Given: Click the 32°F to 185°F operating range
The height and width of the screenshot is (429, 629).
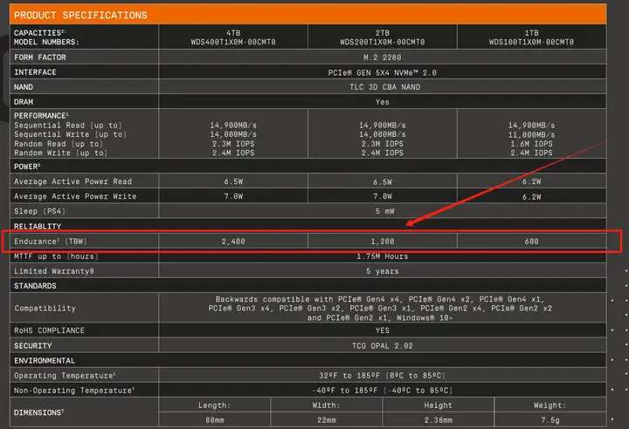Looking at the screenshot, I should pyautogui.click(x=383, y=376).
